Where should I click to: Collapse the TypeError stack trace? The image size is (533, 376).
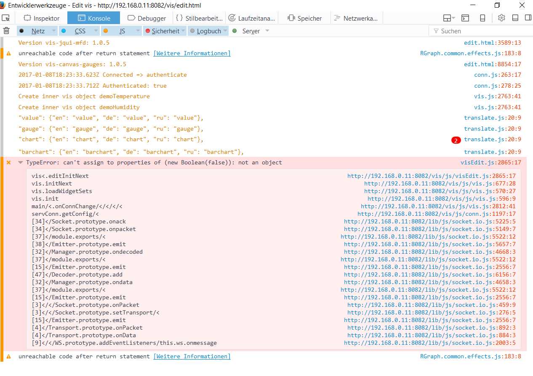pos(20,163)
